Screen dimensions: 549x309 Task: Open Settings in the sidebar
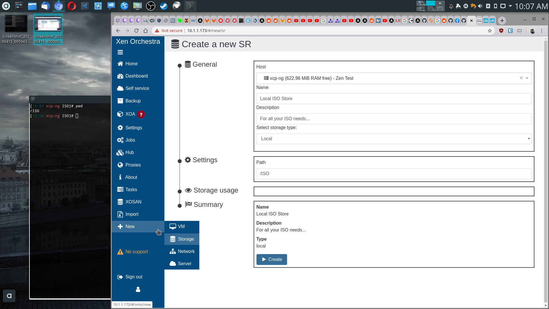[x=138, y=128]
